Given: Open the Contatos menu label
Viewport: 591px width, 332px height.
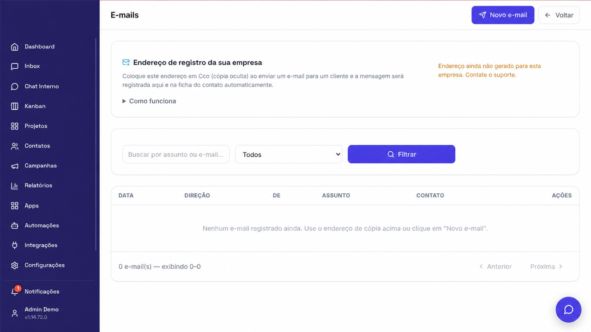Looking at the screenshot, I should [x=37, y=146].
